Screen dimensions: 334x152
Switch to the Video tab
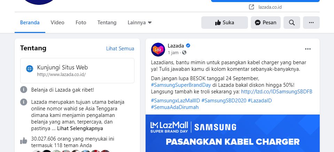(57, 23)
